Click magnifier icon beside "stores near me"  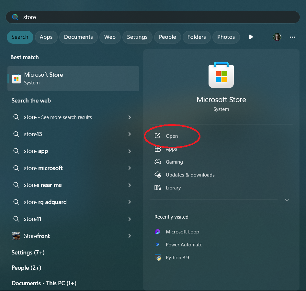[16, 185]
